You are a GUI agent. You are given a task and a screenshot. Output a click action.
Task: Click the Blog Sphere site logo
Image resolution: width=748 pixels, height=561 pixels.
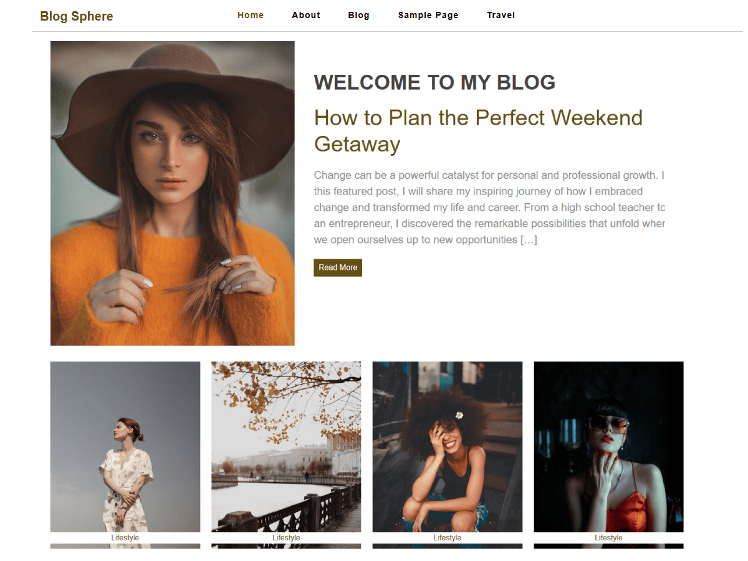77,16
